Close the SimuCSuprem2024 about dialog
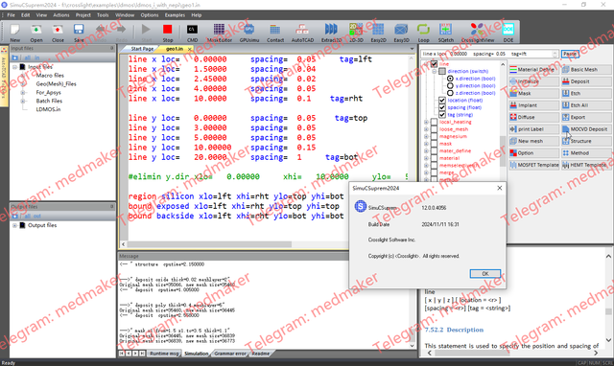The image size is (614, 366). (x=500, y=188)
